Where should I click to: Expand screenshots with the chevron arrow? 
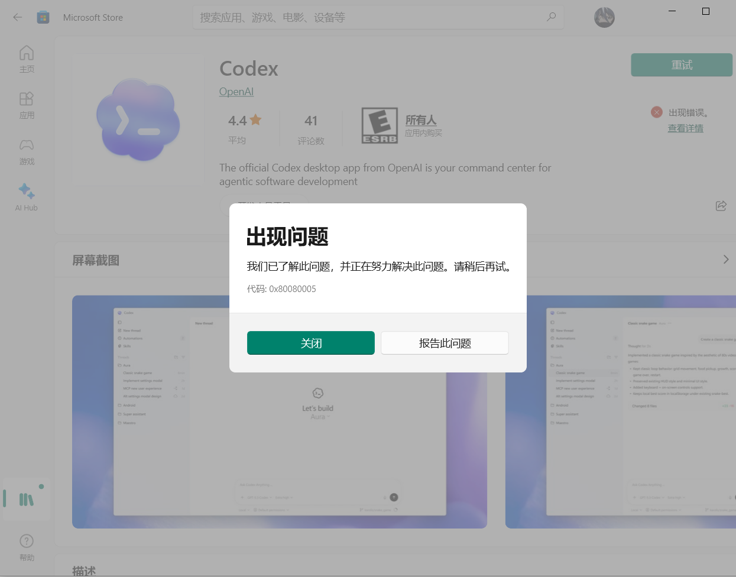coord(725,260)
